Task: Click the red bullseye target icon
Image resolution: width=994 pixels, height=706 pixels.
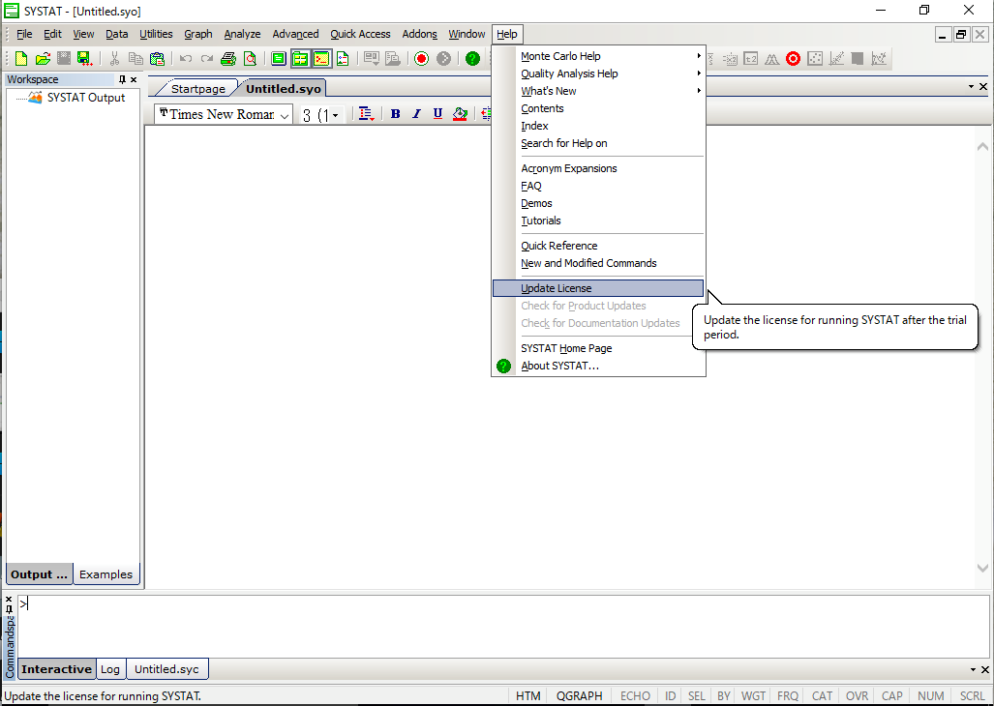Action: pos(793,59)
